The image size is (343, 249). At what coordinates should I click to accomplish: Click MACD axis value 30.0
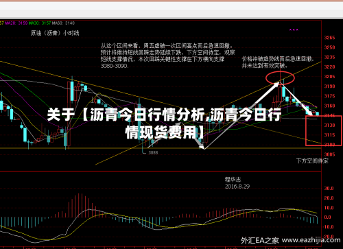tap(329, 189)
